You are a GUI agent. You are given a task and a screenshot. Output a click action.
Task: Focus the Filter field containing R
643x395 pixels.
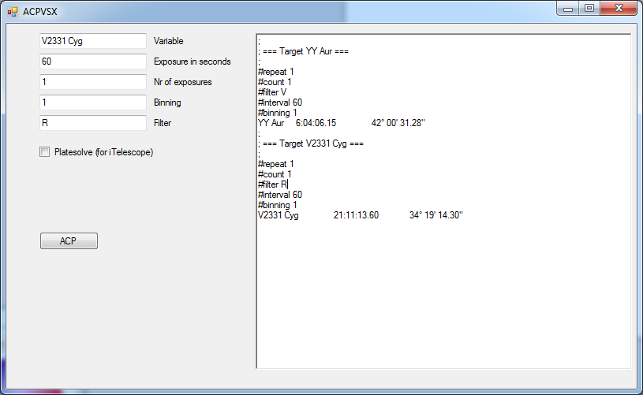pos(93,123)
